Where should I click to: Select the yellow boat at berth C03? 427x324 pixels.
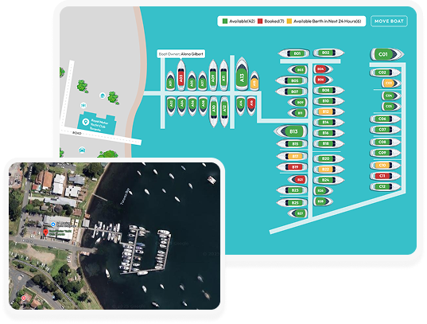[x=391, y=83]
